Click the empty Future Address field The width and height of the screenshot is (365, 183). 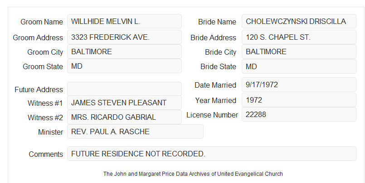coord(124,89)
